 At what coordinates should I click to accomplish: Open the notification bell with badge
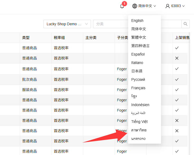[x=122, y=6]
